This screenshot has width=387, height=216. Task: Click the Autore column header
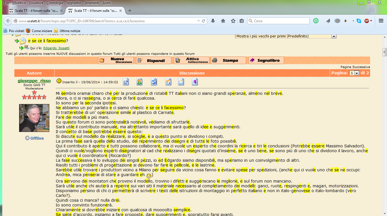coord(34,73)
